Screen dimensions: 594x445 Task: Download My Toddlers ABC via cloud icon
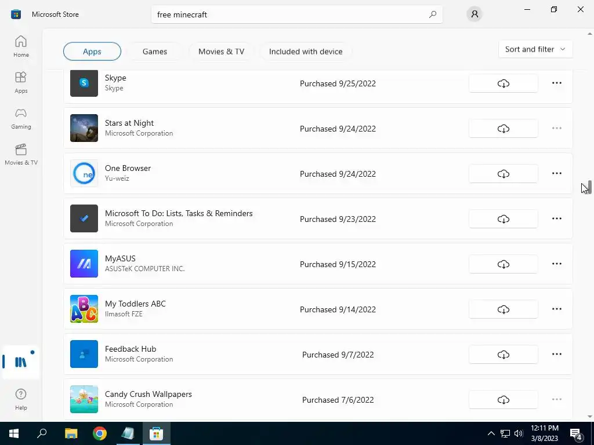(x=503, y=309)
